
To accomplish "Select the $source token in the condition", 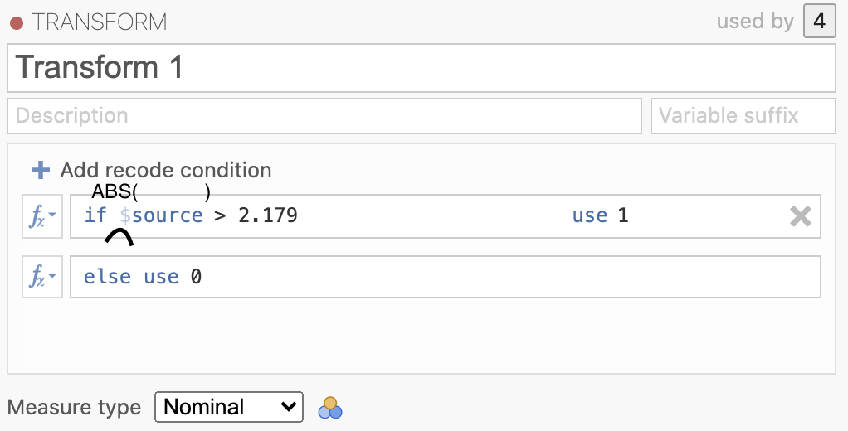I will (161, 215).
